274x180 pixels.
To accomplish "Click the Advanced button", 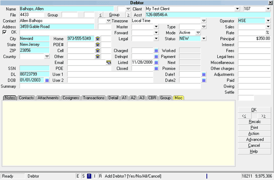I will [x=254, y=140].
